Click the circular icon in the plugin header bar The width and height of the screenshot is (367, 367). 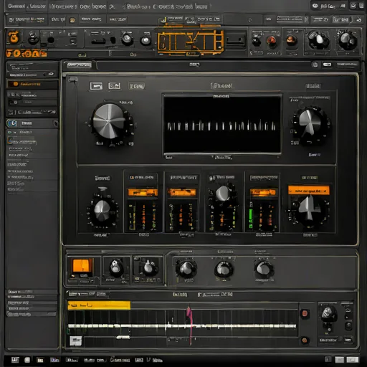[315, 65]
